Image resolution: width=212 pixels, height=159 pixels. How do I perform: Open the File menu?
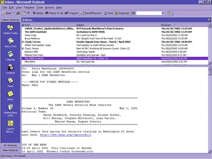point(5,8)
